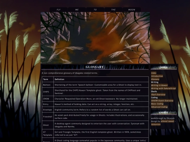Click the desktop agent definition text

click(x=100, y=125)
